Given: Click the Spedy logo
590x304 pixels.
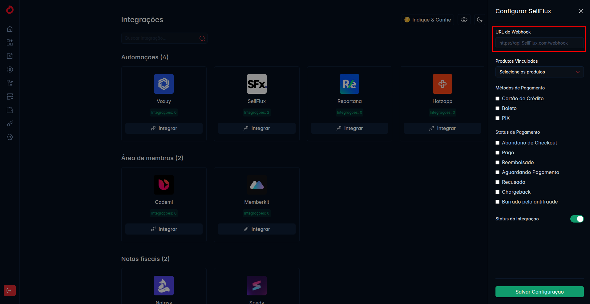Looking at the screenshot, I should pyautogui.click(x=257, y=286).
